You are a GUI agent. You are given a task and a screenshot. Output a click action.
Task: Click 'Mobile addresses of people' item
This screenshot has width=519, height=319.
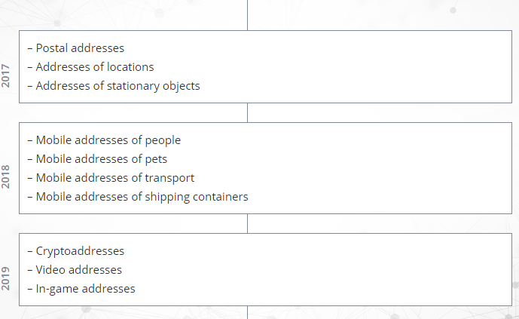[108, 140]
